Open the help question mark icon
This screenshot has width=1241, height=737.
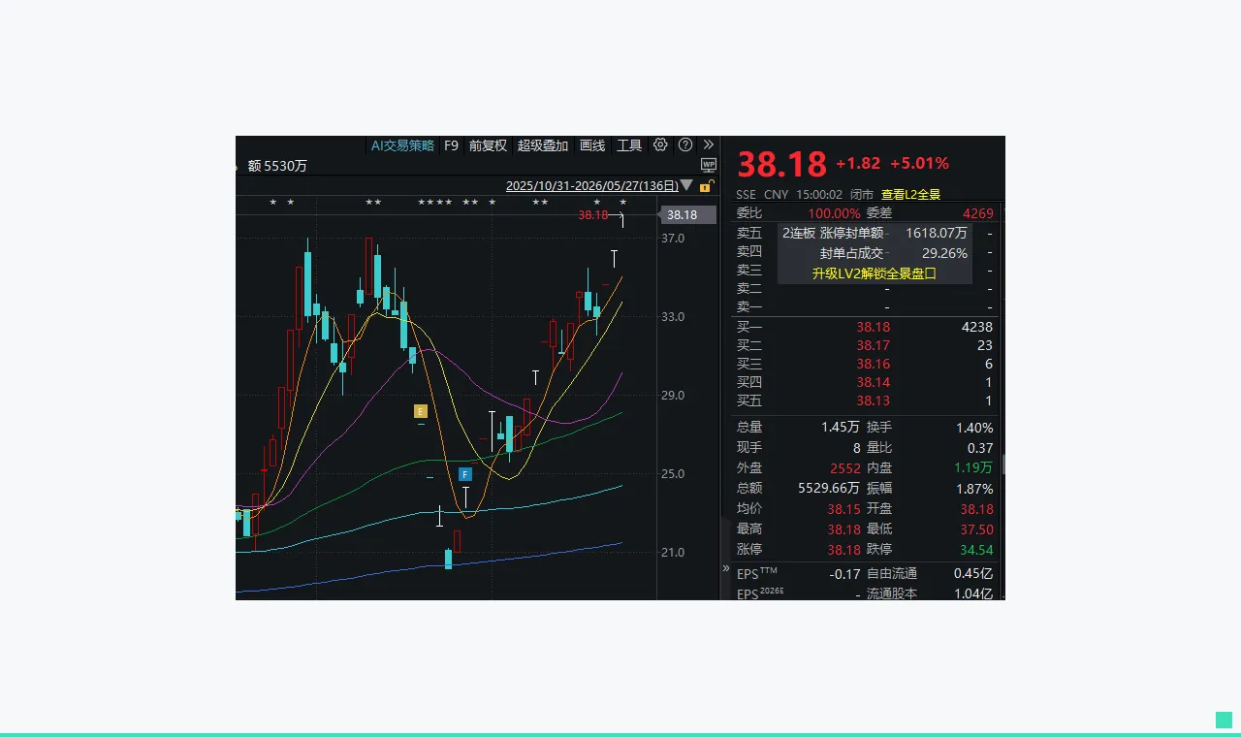point(685,144)
